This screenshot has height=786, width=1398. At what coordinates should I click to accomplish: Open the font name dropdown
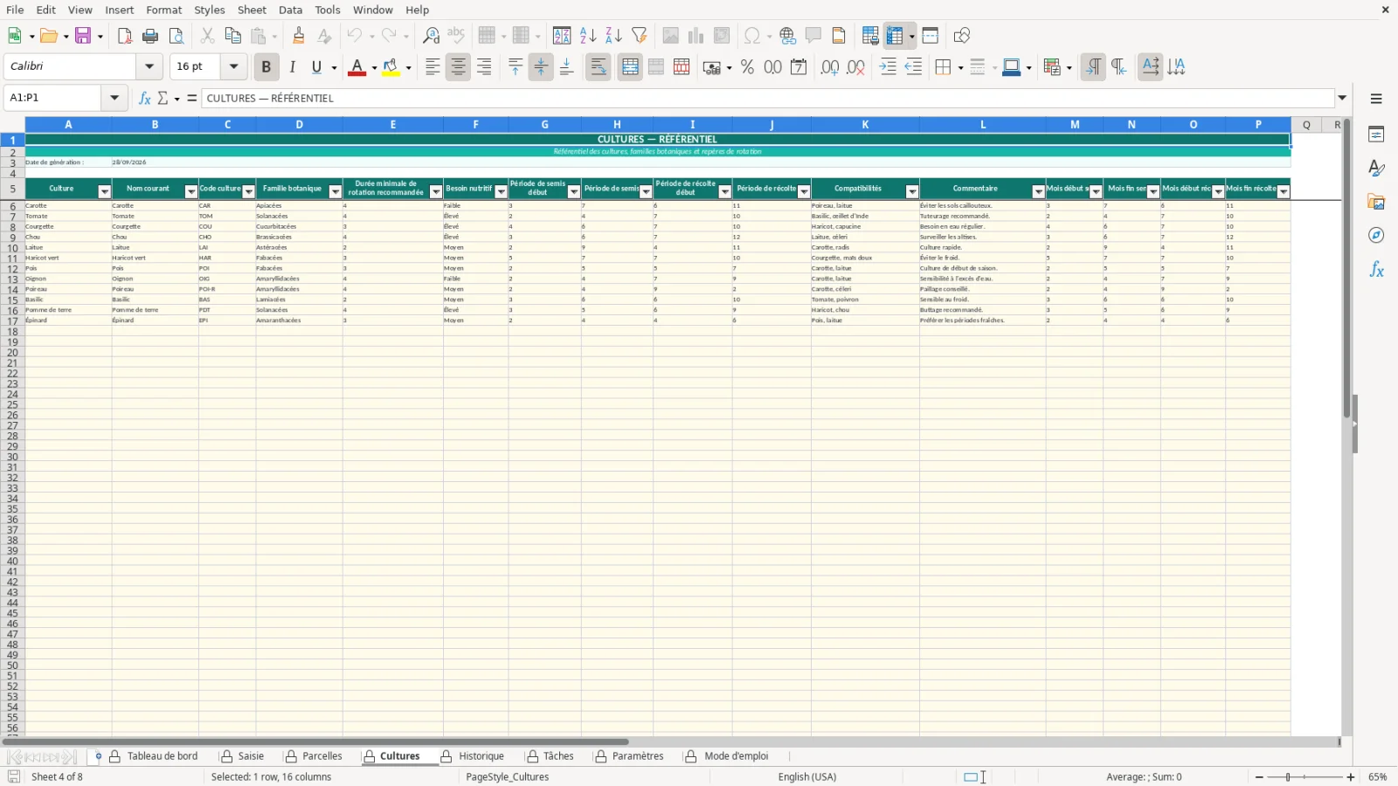pyautogui.click(x=149, y=66)
